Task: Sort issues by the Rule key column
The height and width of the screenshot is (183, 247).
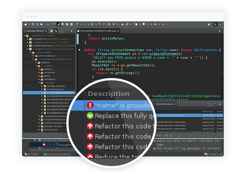Action: pos(206,111)
